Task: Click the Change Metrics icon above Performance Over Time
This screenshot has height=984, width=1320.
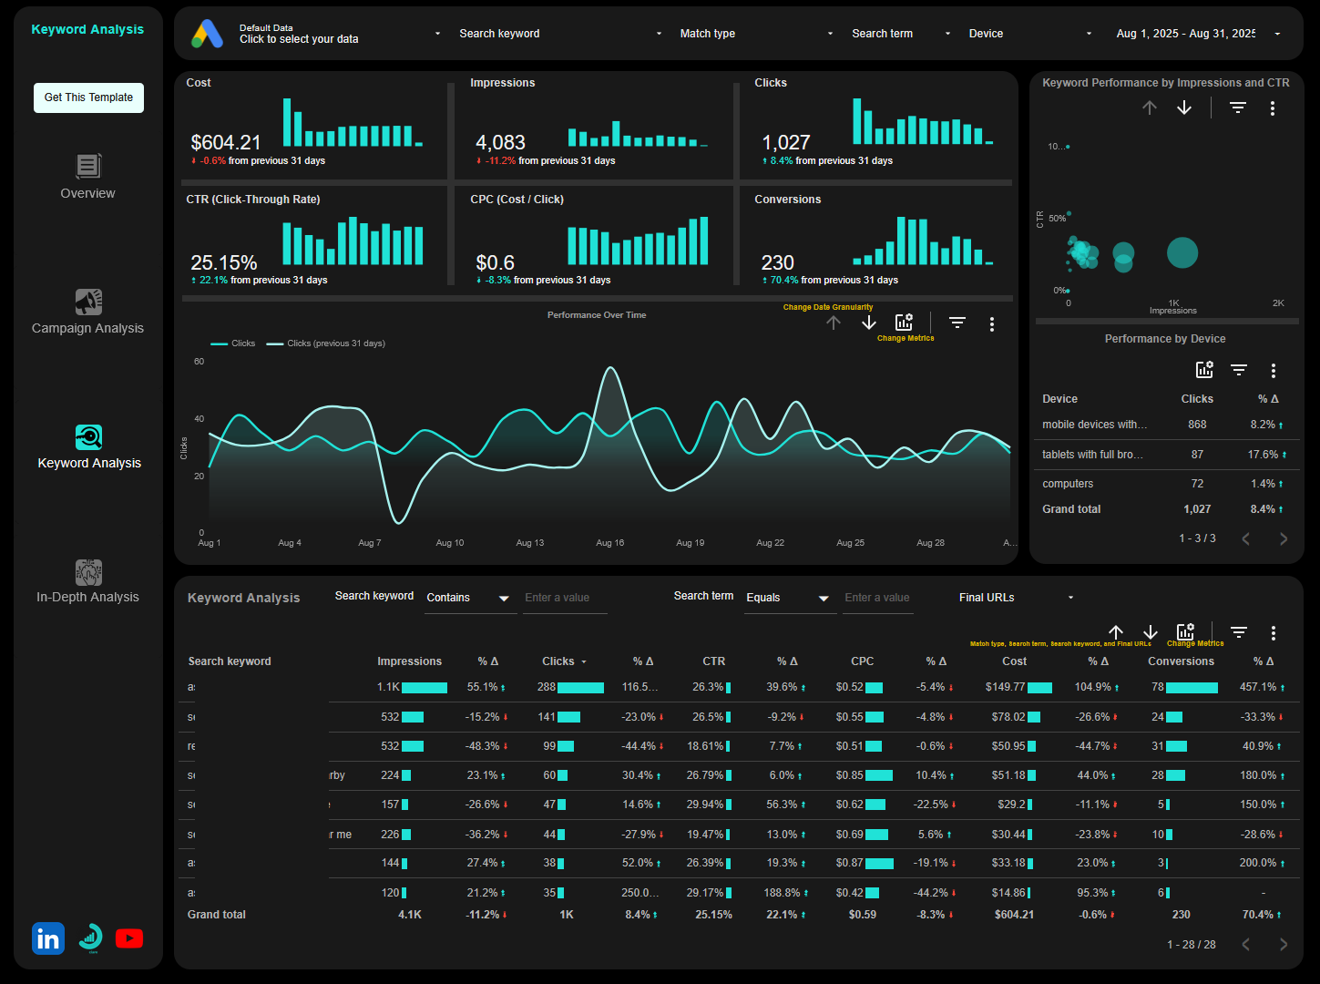Action: [903, 322]
